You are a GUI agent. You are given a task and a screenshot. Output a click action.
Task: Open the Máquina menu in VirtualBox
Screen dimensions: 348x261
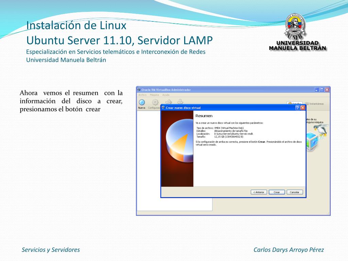point(154,95)
